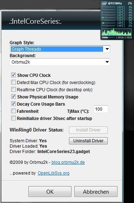
Task: Enable Detect Max CPU Clock checkbox
Action: click(x=13, y=82)
